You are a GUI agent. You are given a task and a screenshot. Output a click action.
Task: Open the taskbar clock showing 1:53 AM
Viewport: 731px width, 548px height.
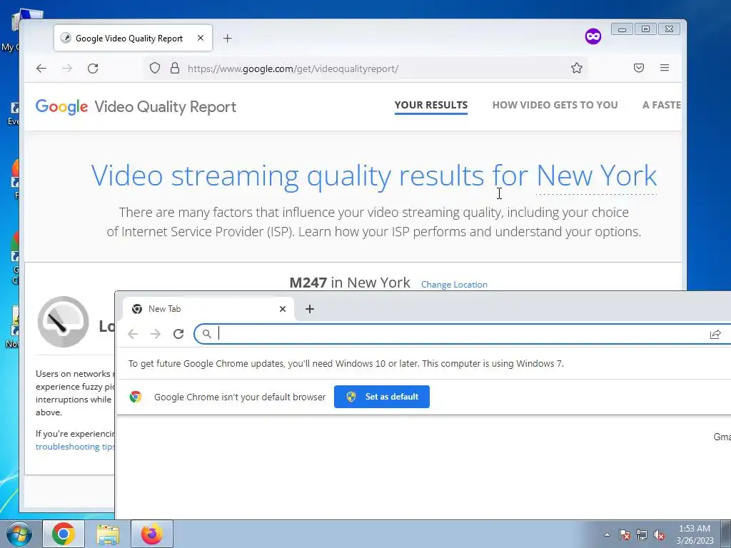point(695,534)
